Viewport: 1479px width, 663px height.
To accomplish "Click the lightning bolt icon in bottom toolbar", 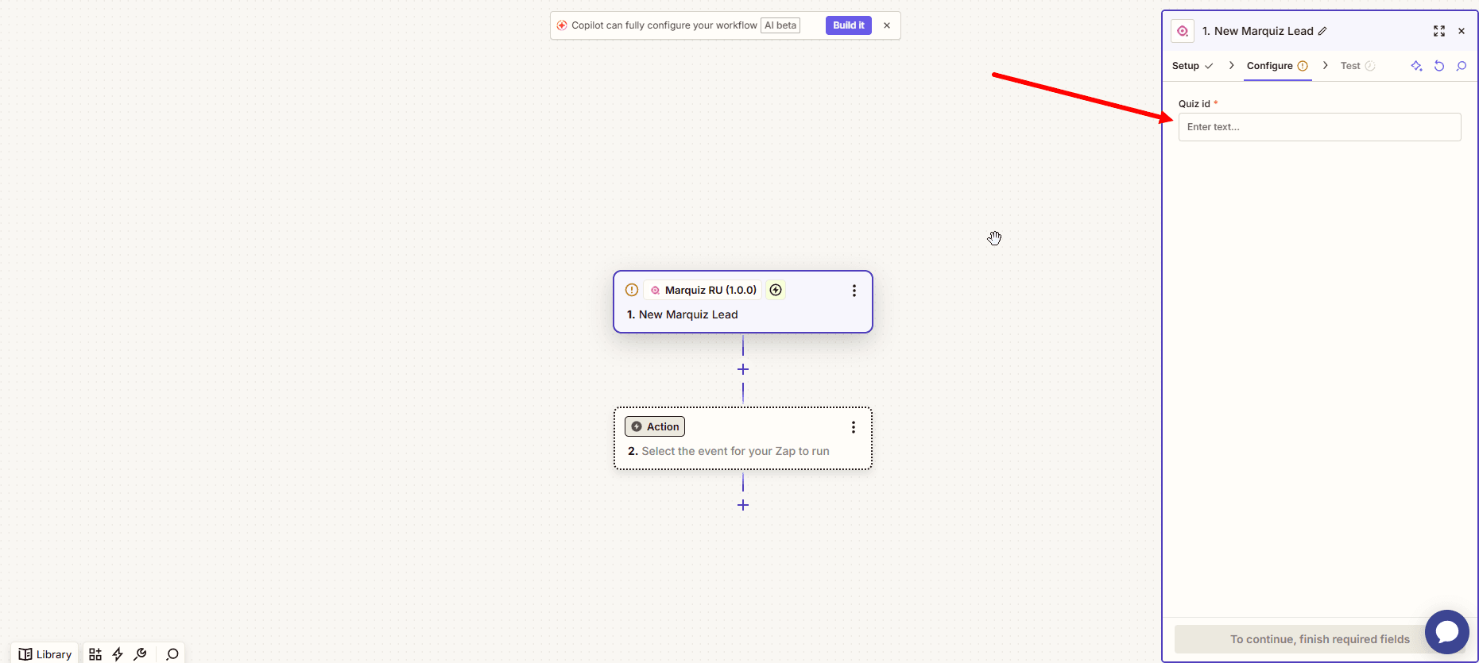I will click(118, 654).
